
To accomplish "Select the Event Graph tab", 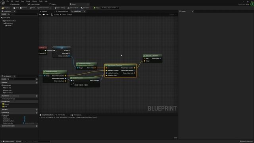I will point(76,12).
